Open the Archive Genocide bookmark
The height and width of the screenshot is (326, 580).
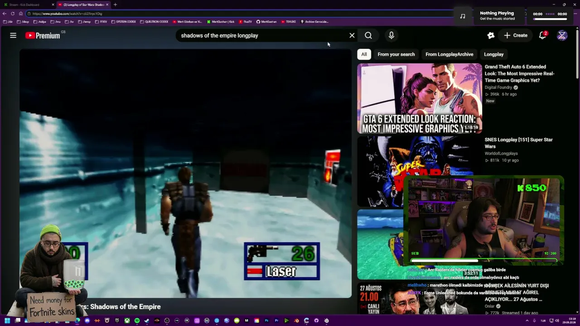(314, 22)
